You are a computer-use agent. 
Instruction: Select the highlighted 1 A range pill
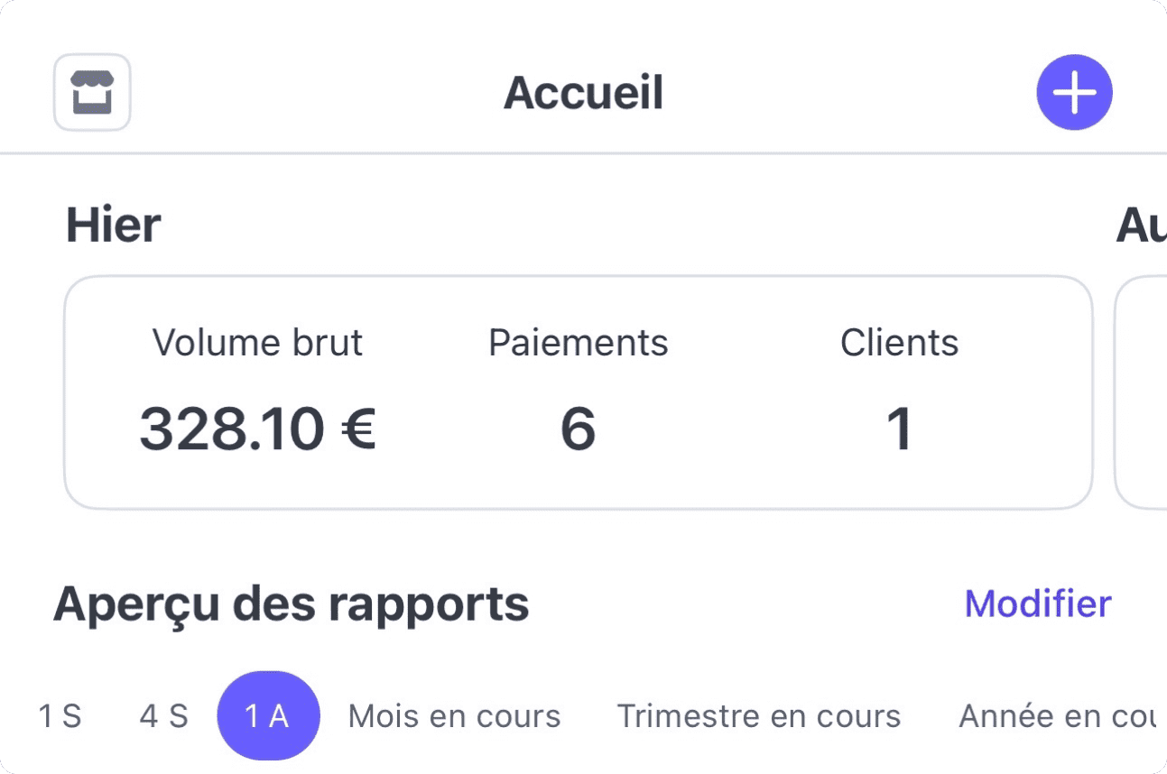(x=268, y=716)
